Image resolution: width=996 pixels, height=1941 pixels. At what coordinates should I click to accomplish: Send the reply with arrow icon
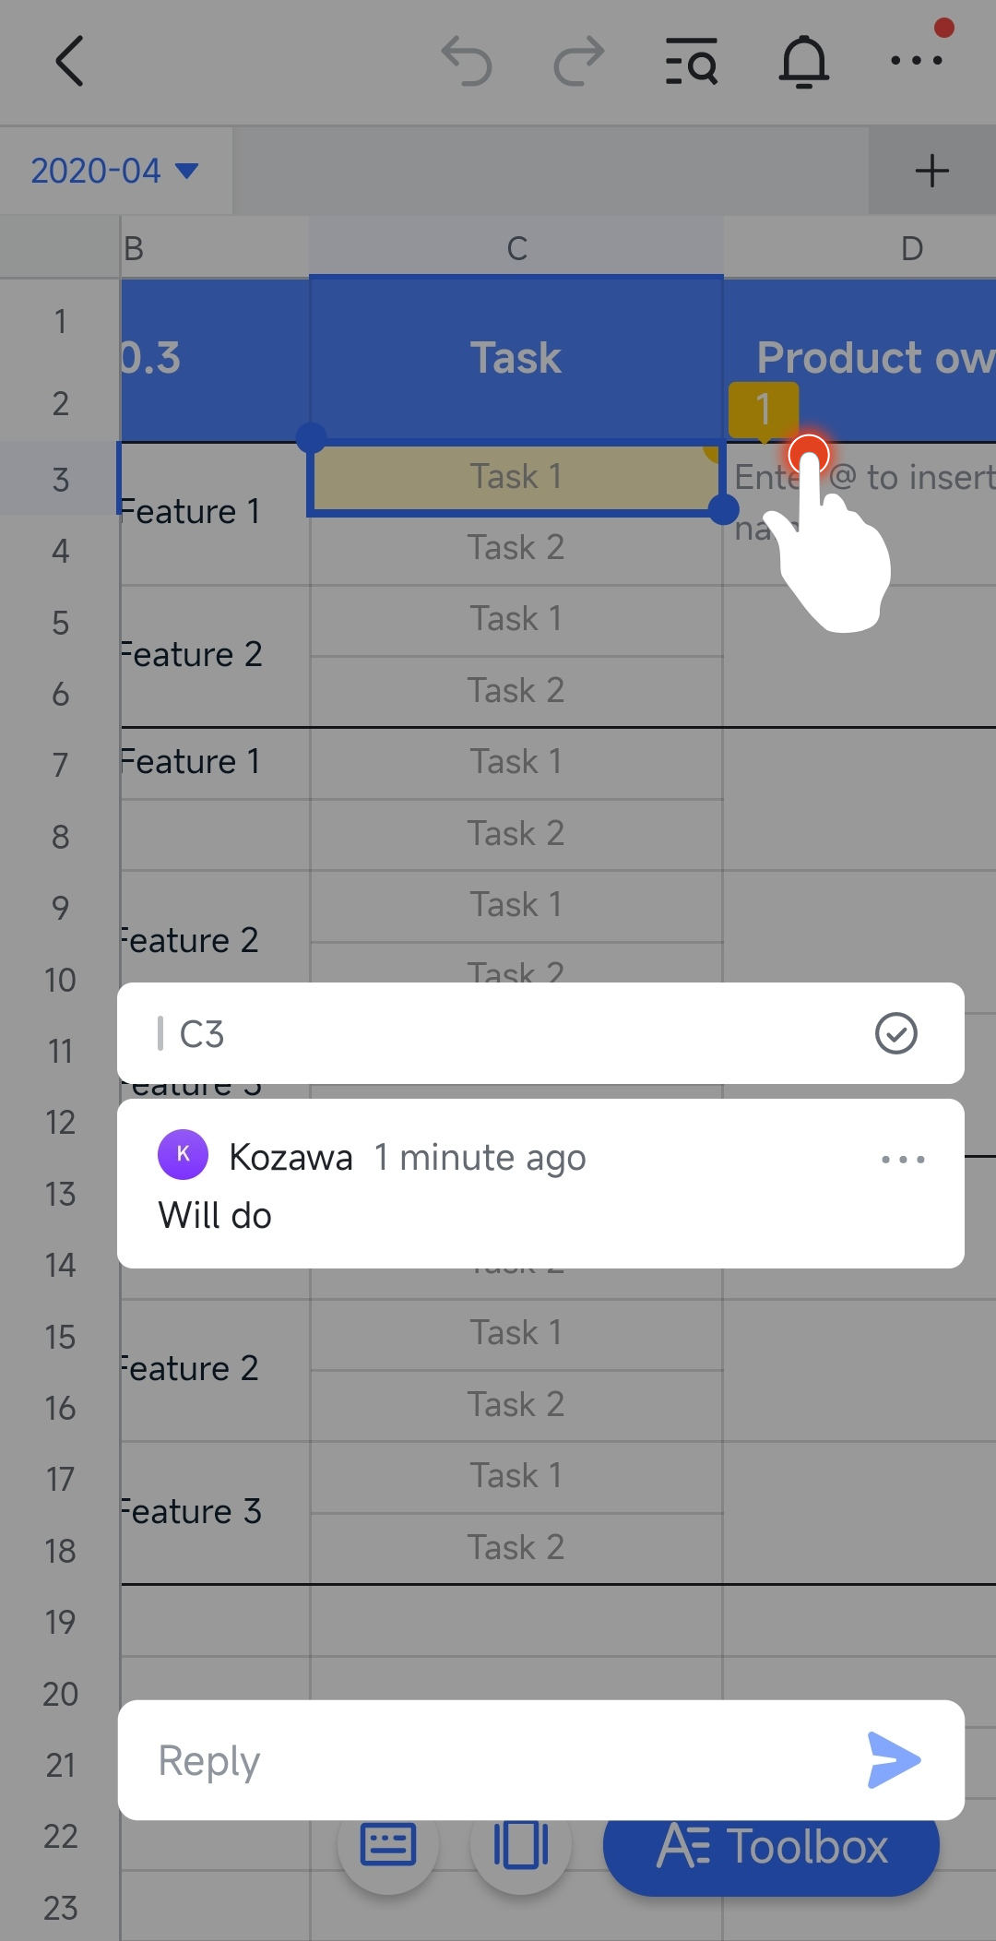click(894, 1759)
